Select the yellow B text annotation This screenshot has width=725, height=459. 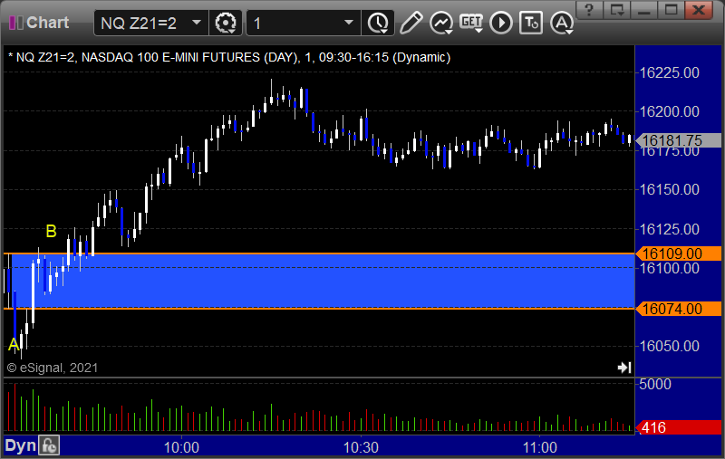click(51, 231)
